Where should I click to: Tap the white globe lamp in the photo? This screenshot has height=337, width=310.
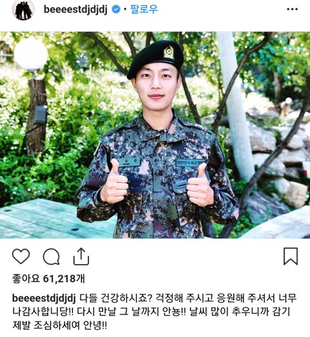31,54
